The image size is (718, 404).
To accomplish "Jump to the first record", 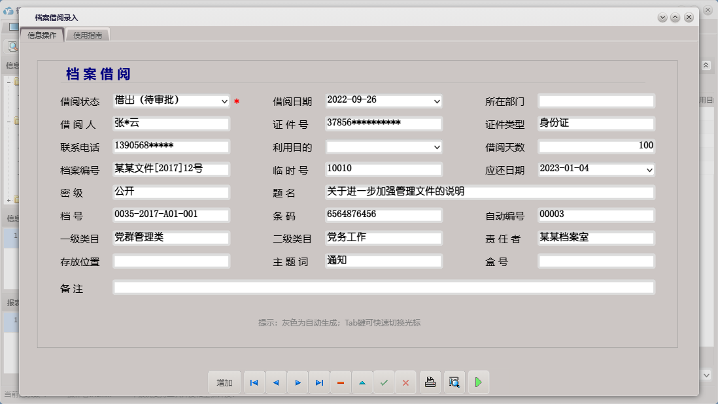I will pyautogui.click(x=254, y=382).
